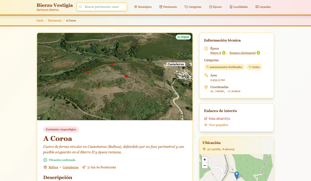The height and width of the screenshot is (181, 311).
Task: Click the blue map location marker
Action: coord(236,175)
